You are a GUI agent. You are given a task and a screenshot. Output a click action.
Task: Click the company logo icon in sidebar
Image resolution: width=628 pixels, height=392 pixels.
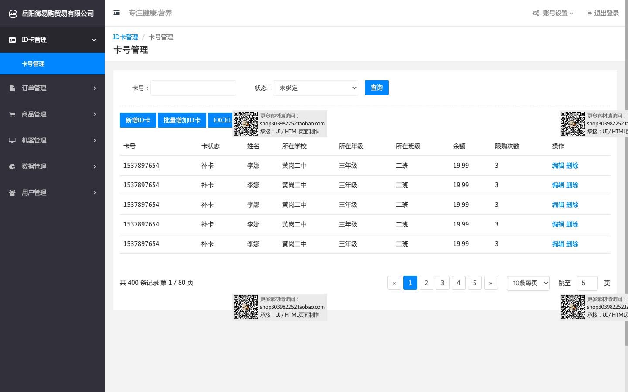[x=13, y=14]
